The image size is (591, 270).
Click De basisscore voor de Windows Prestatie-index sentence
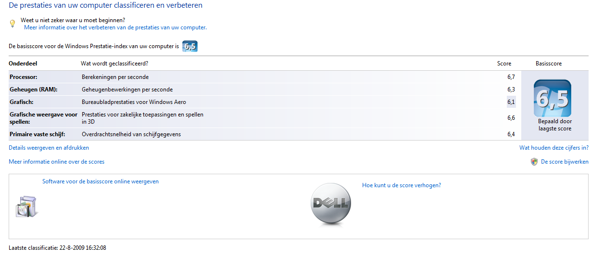[94, 47]
